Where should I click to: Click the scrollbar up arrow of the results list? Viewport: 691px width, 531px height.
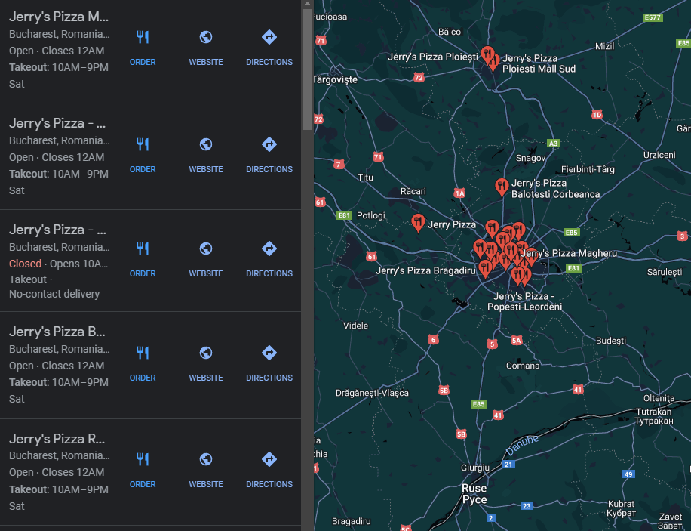(x=307, y=4)
